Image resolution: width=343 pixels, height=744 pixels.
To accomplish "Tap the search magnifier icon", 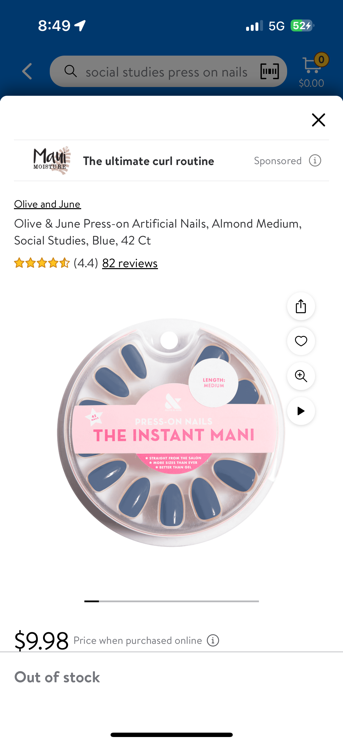I will 71,71.
